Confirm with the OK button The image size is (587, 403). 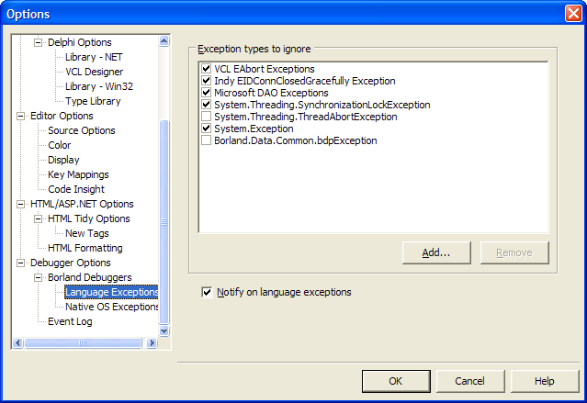click(x=396, y=381)
